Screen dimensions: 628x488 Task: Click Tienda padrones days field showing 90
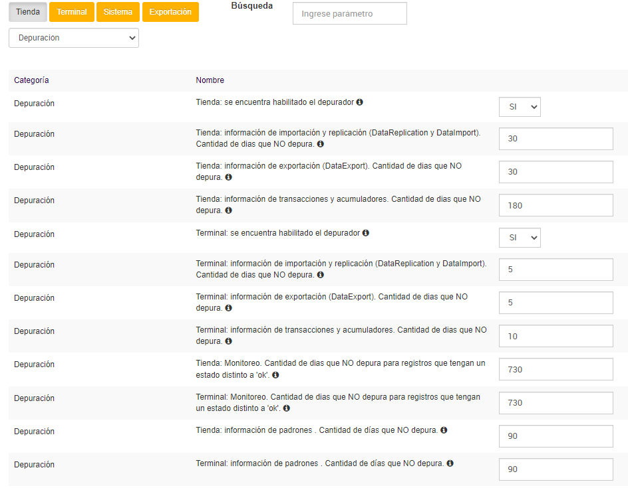[555, 436]
